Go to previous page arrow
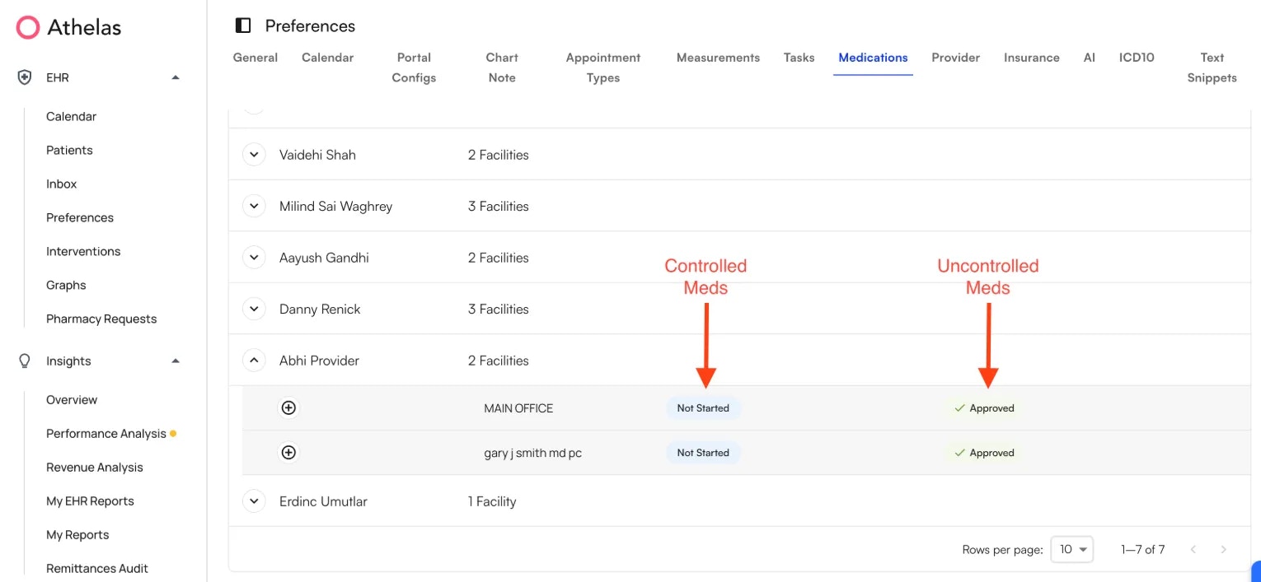1261x582 pixels. [x=1193, y=549]
